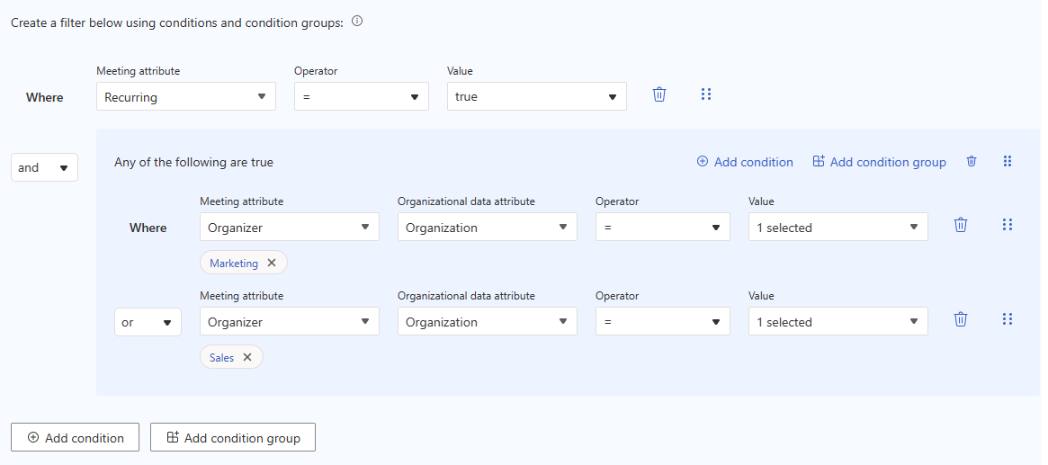Open the 'true' Value dropdown
The image size is (1048, 465).
tap(537, 97)
